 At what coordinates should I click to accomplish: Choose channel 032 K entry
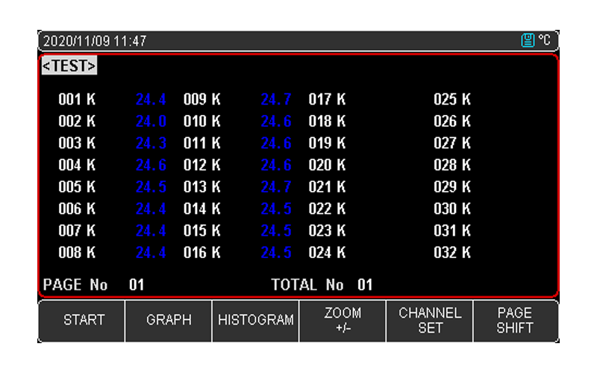[452, 253]
